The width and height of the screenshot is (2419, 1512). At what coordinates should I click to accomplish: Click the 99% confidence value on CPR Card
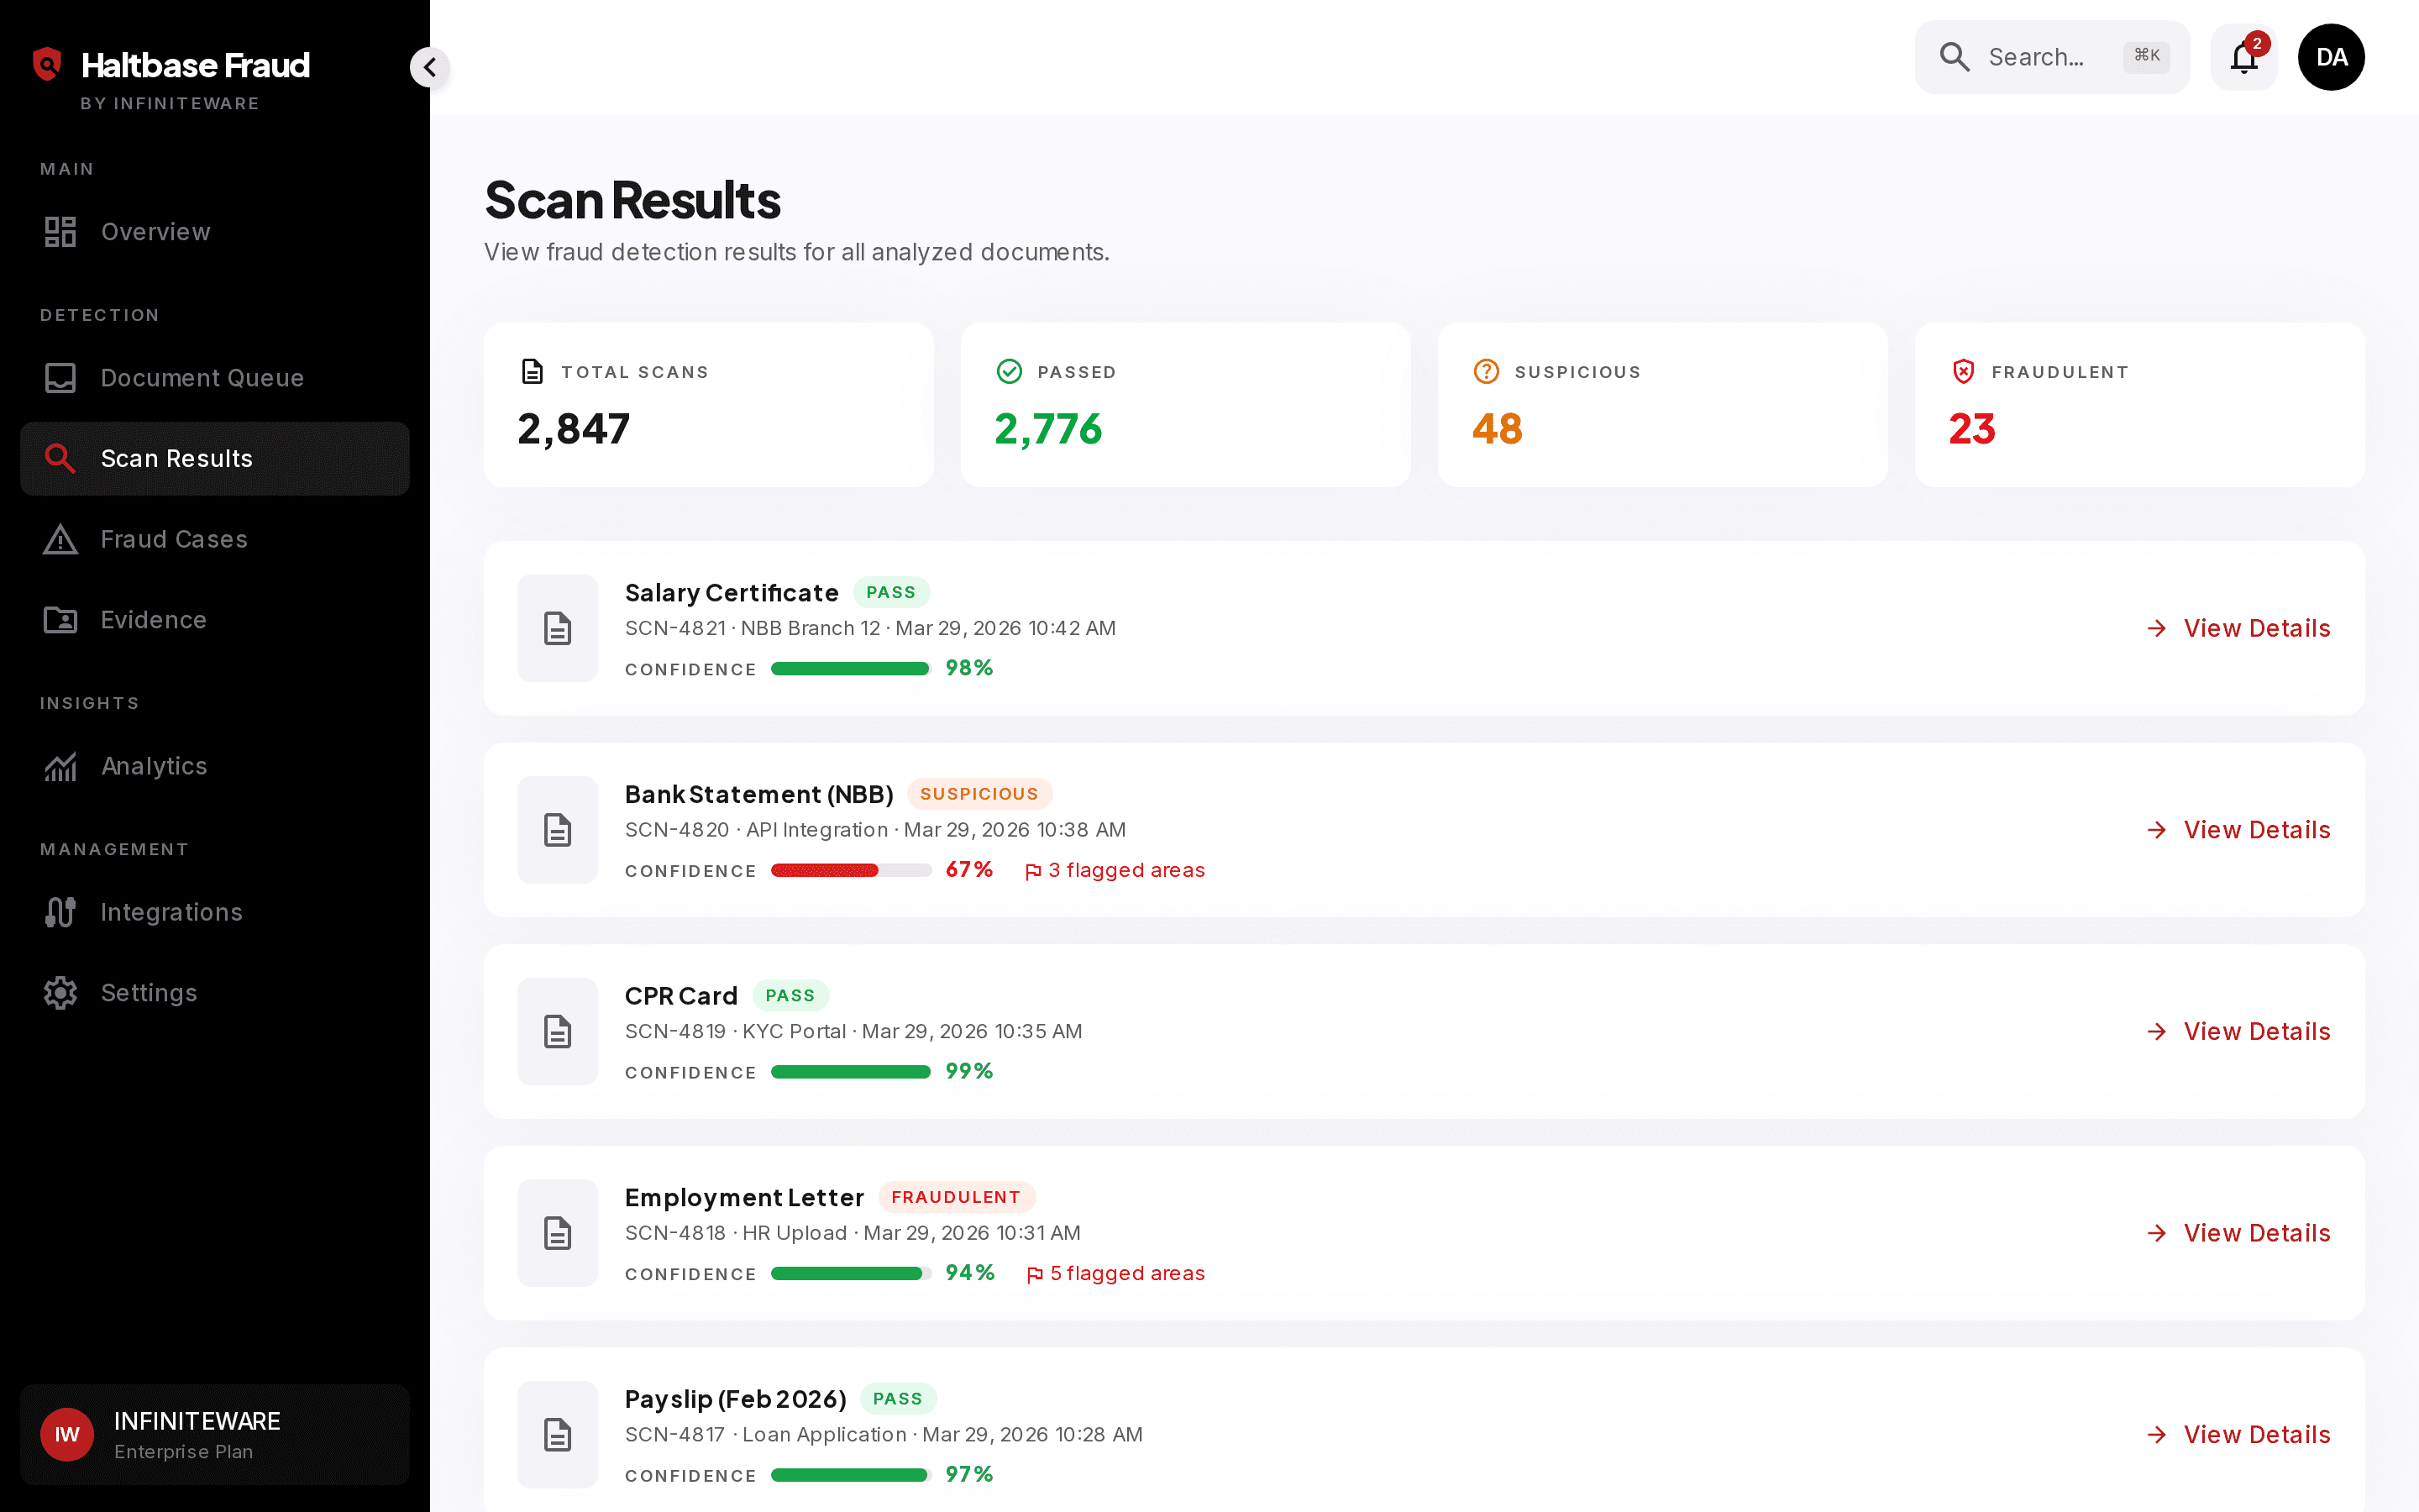point(969,1071)
